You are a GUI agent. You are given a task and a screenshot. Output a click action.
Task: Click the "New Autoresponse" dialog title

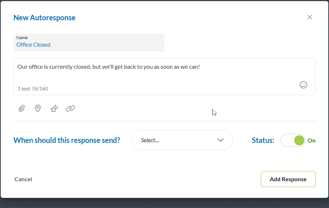click(44, 18)
